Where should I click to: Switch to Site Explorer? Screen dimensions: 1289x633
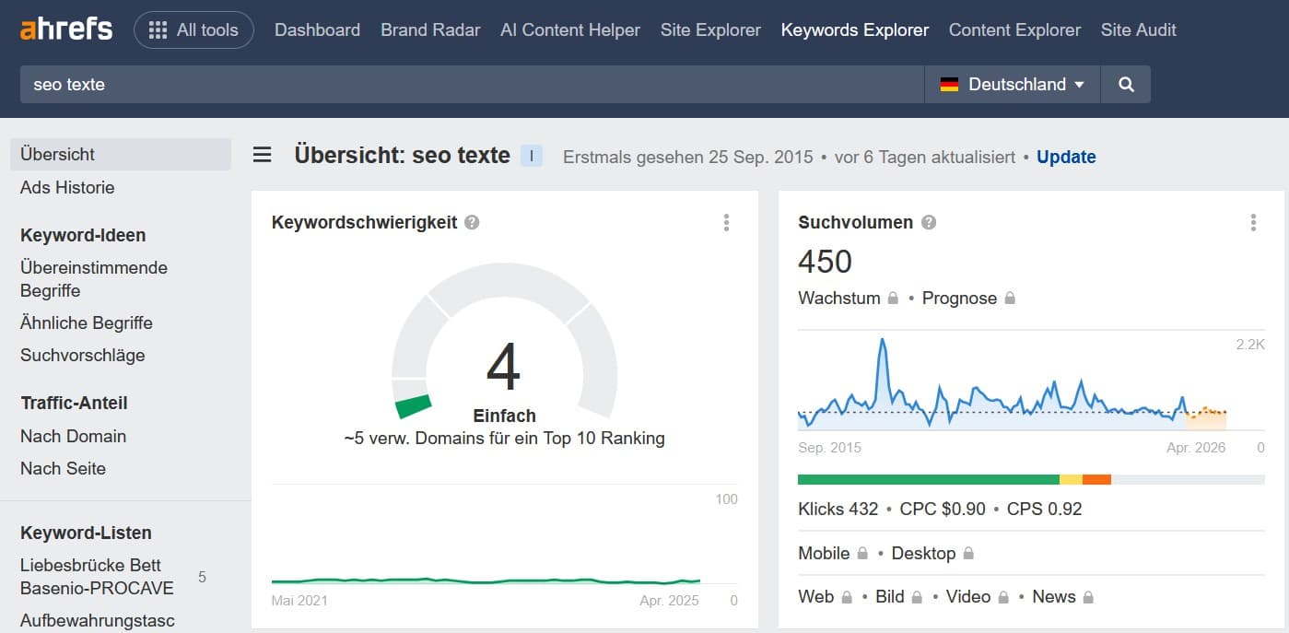tap(710, 29)
